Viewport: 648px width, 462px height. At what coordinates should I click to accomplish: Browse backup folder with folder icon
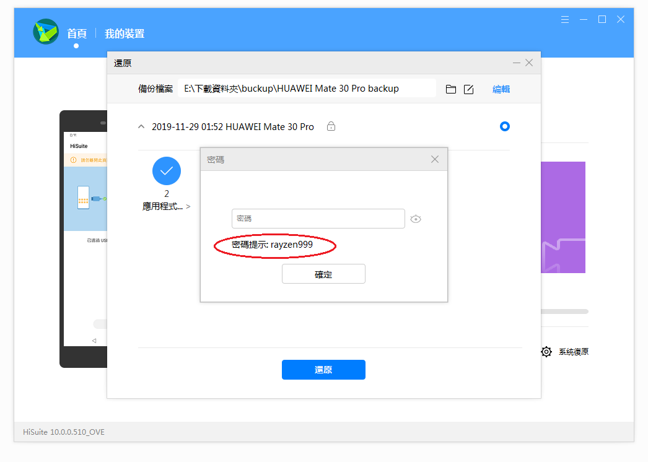point(451,89)
